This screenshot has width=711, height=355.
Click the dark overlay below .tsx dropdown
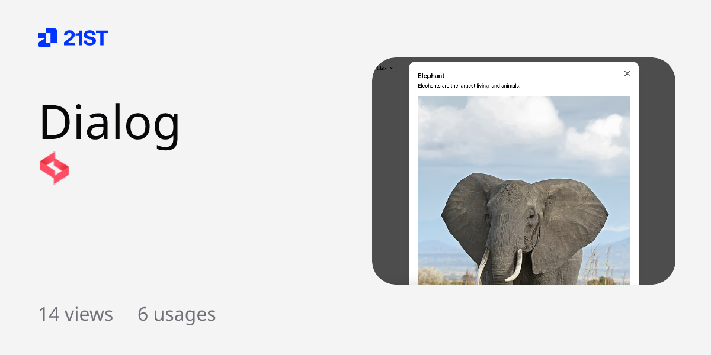coord(390,177)
